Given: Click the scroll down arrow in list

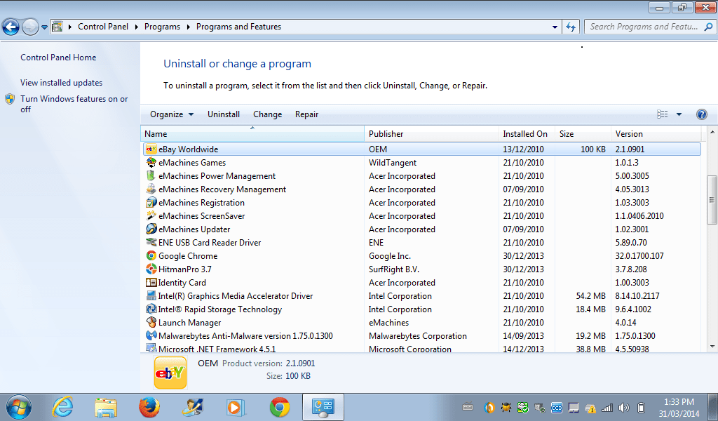Looking at the screenshot, I should tap(712, 347).
